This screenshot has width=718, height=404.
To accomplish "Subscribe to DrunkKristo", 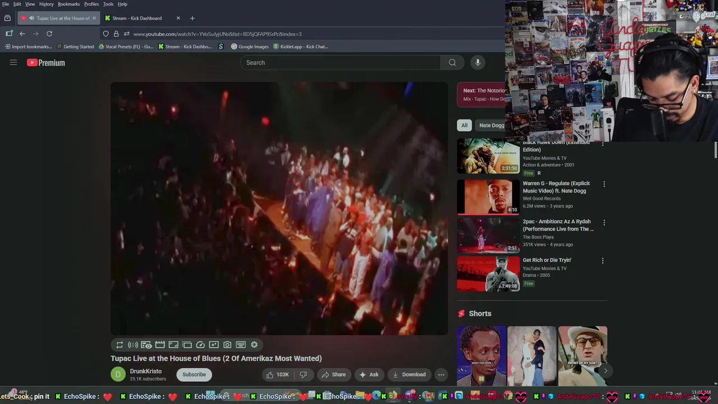I will click(194, 374).
